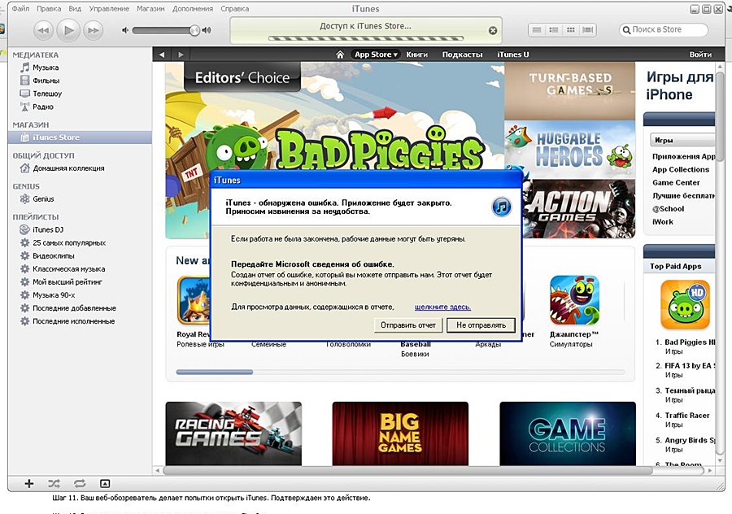732x514 pixels.
Task: Open the Turn-Based Games banner
Action: 569,91
